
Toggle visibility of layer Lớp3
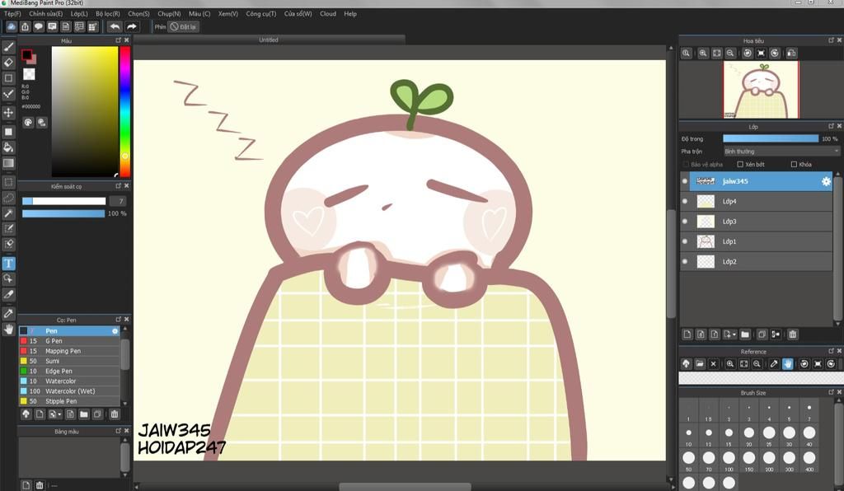pos(685,221)
